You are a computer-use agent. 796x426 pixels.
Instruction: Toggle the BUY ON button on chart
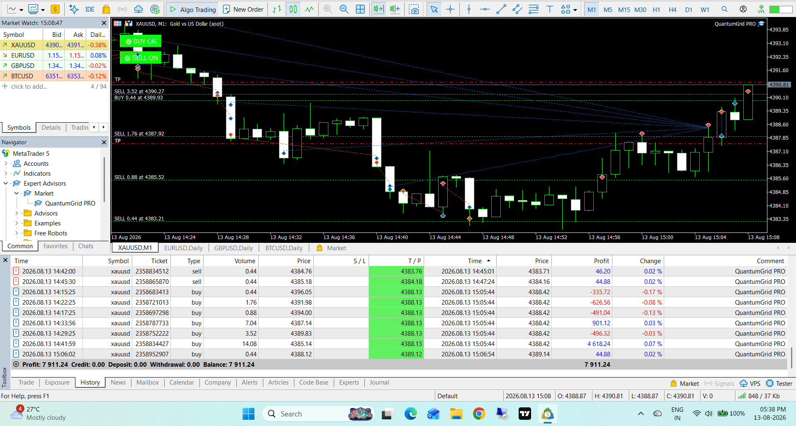click(x=141, y=41)
